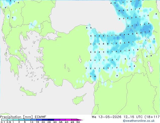Viewport: 160px width, 123px height.
Task: Click the '45' legend scale label
Action: [x=72, y=122]
